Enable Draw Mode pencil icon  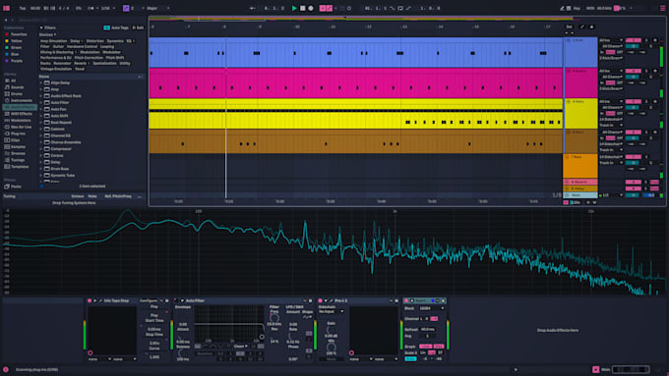[562, 8]
